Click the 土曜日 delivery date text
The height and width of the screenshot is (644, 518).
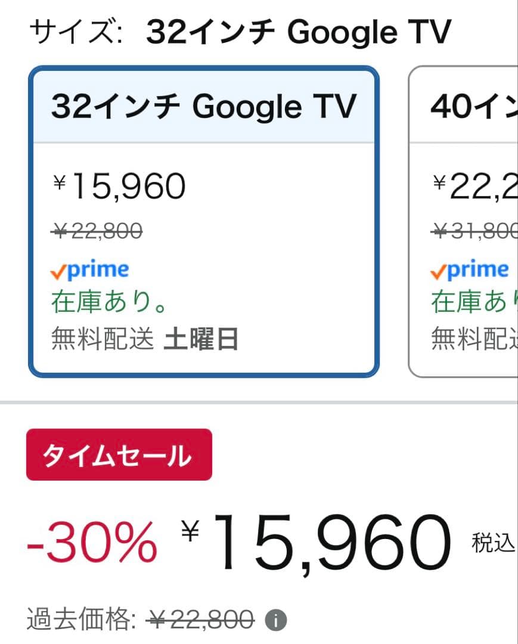click(203, 338)
